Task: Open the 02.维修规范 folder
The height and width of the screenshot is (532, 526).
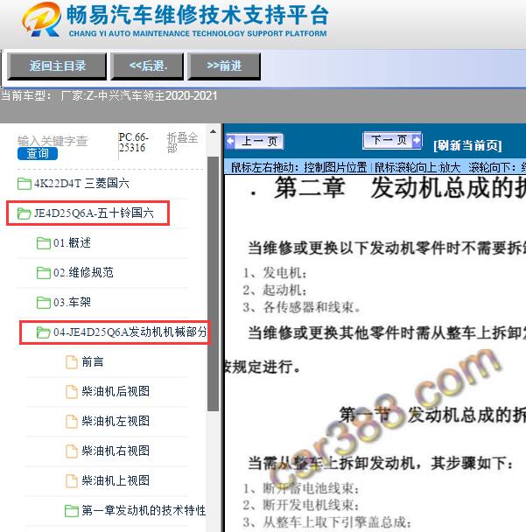Action: (x=83, y=272)
